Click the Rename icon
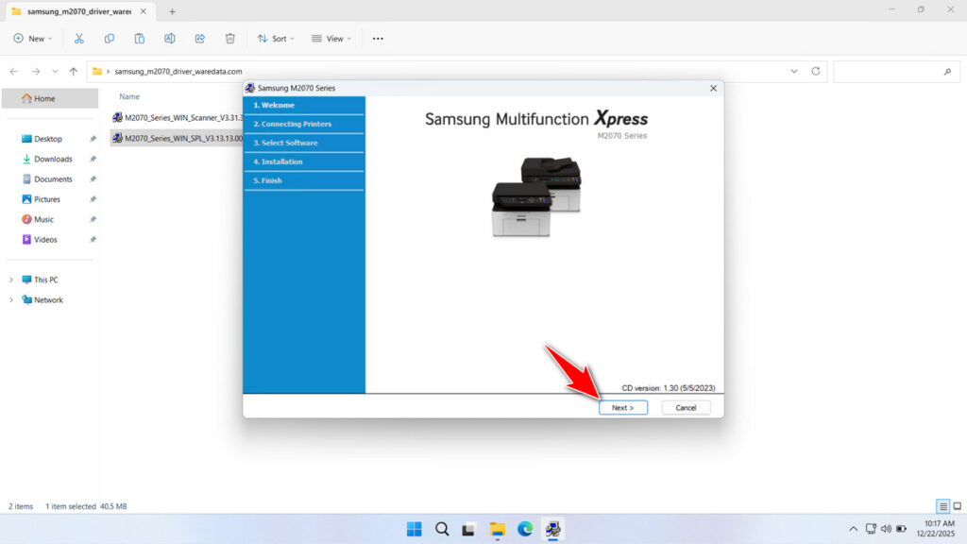This screenshot has height=544, width=967. (x=170, y=38)
